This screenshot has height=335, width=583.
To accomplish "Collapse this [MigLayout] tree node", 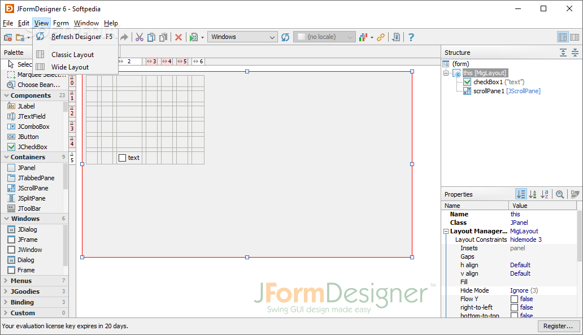I will (x=446, y=73).
